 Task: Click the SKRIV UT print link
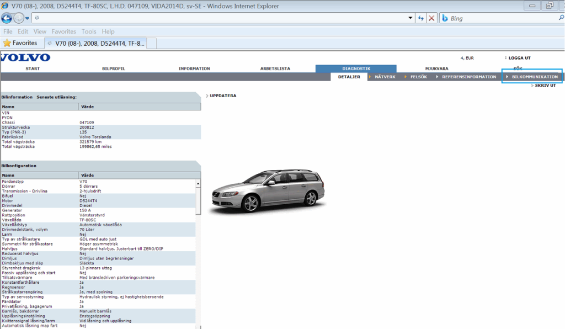coord(545,86)
